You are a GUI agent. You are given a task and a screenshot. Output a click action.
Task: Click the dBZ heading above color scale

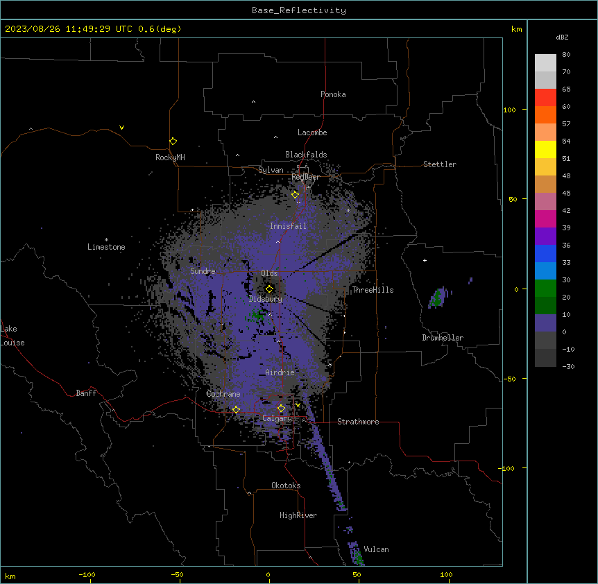562,37
